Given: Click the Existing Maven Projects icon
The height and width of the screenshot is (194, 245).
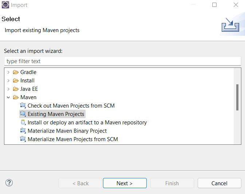Looking at the screenshot, I should (23, 114).
